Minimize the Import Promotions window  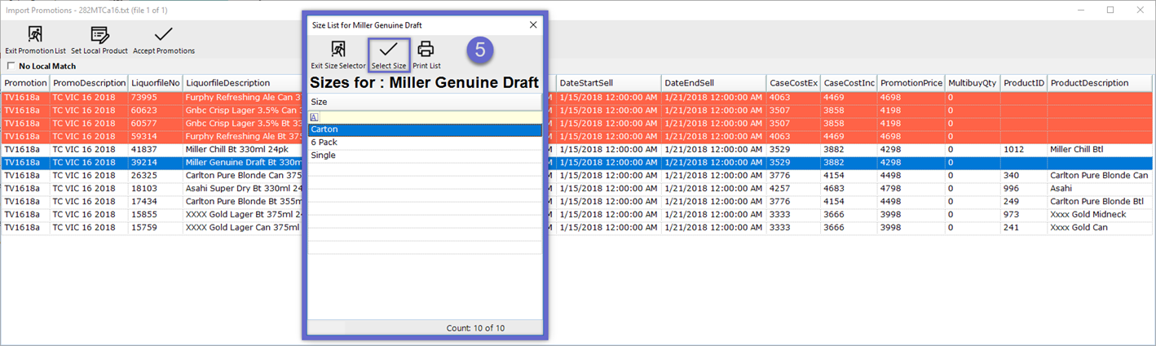pos(1080,10)
